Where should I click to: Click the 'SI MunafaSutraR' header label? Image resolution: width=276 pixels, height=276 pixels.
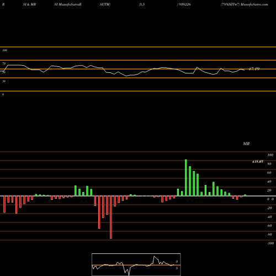(68, 4)
